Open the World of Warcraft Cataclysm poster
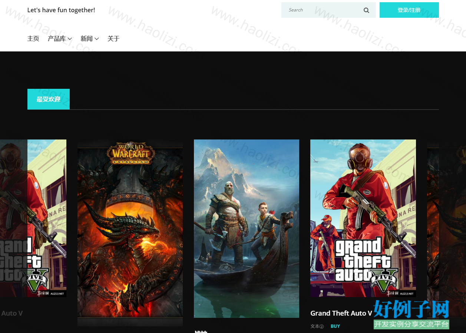Viewport: 466px width, 333px height. tap(130, 233)
